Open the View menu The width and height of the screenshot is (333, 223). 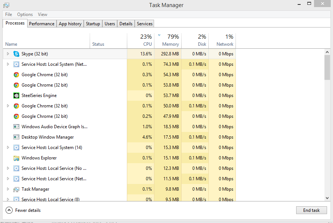(x=42, y=14)
